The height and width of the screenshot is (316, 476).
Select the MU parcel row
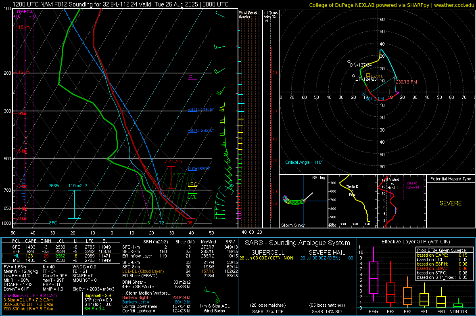pos(61,260)
